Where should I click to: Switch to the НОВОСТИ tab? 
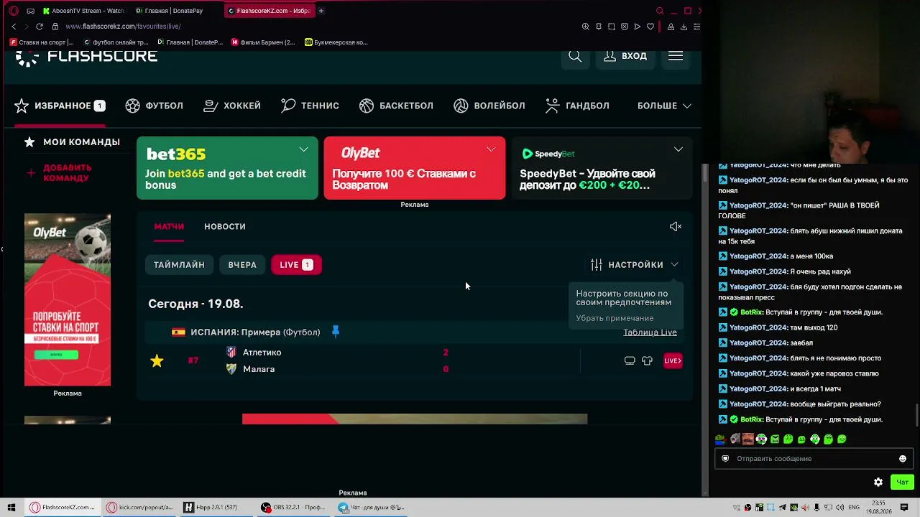click(x=225, y=226)
